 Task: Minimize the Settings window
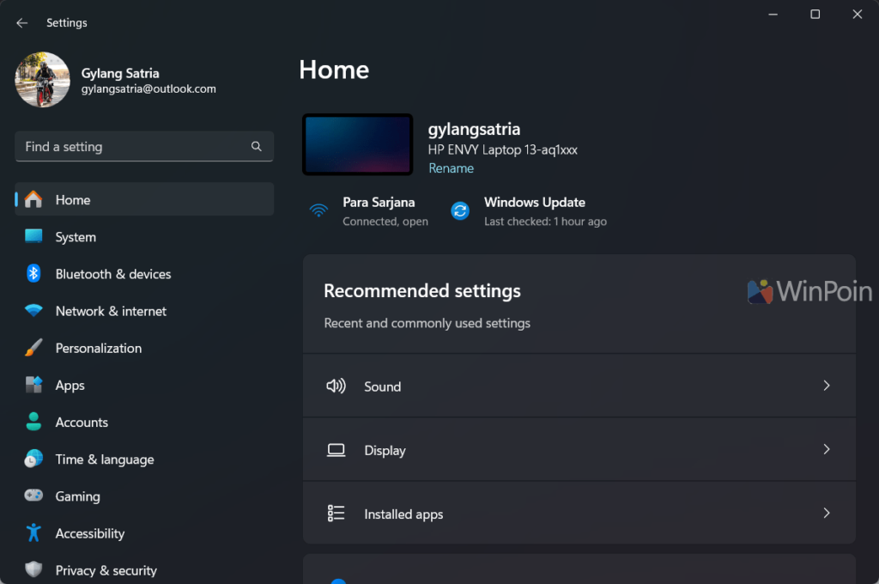(x=773, y=15)
